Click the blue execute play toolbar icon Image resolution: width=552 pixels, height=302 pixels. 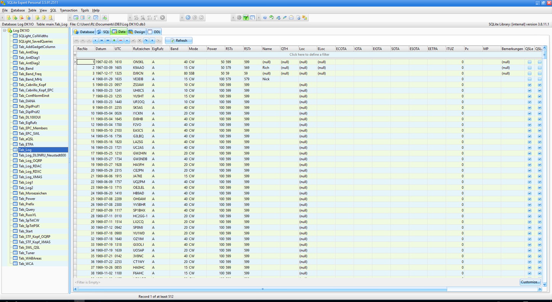point(188,18)
